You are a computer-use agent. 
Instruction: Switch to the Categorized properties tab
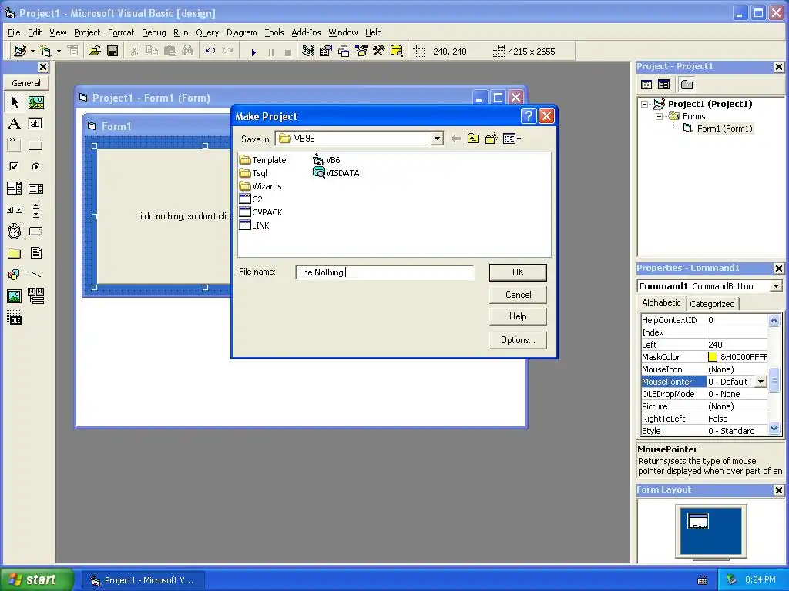pos(712,303)
